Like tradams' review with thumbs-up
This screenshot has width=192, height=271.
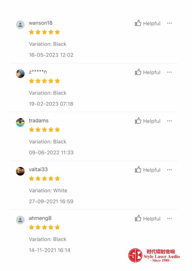click(138, 121)
